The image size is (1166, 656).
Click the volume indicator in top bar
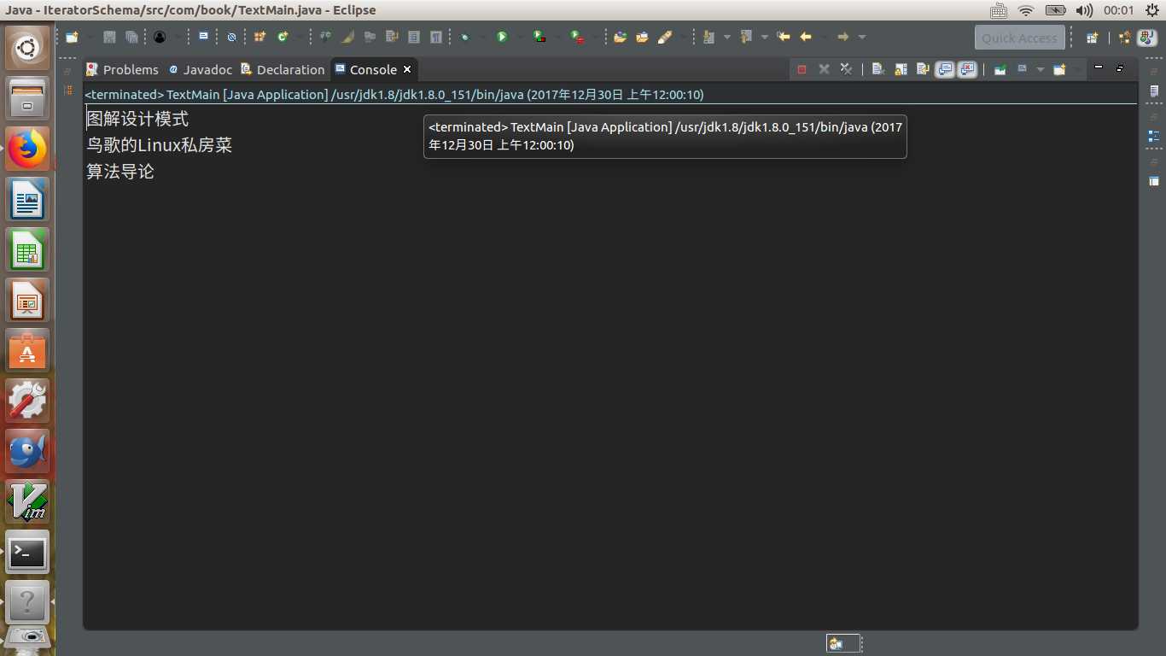tap(1084, 10)
